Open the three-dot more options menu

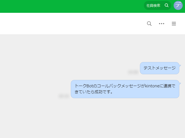click(162, 24)
